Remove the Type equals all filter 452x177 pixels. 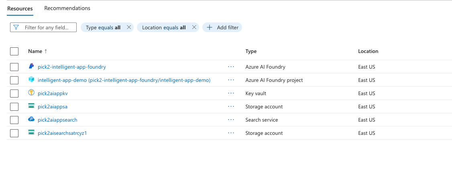(129, 28)
